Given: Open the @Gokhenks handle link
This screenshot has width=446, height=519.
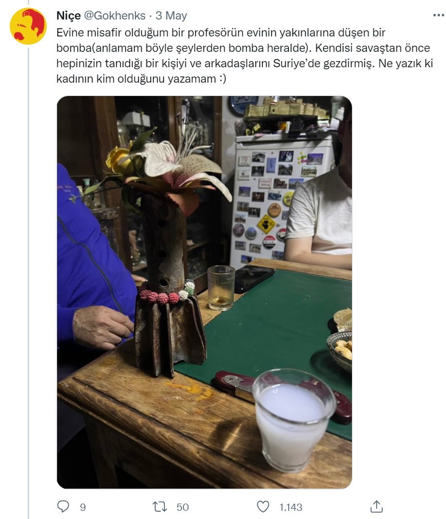Looking at the screenshot, I should point(115,15).
